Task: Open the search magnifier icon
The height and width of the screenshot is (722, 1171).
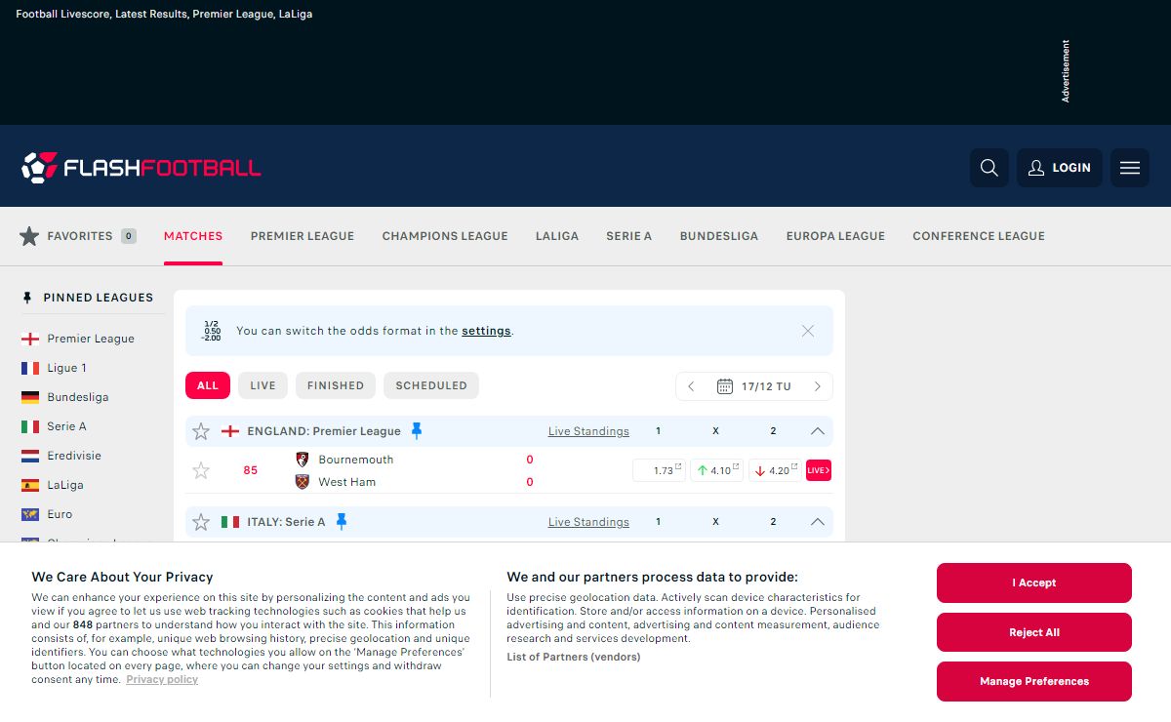Action: pyautogui.click(x=989, y=168)
